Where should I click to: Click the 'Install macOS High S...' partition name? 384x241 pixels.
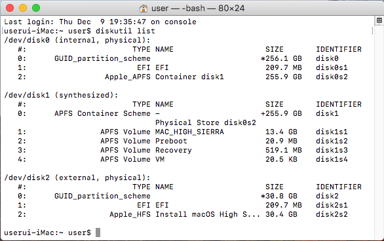208,214
